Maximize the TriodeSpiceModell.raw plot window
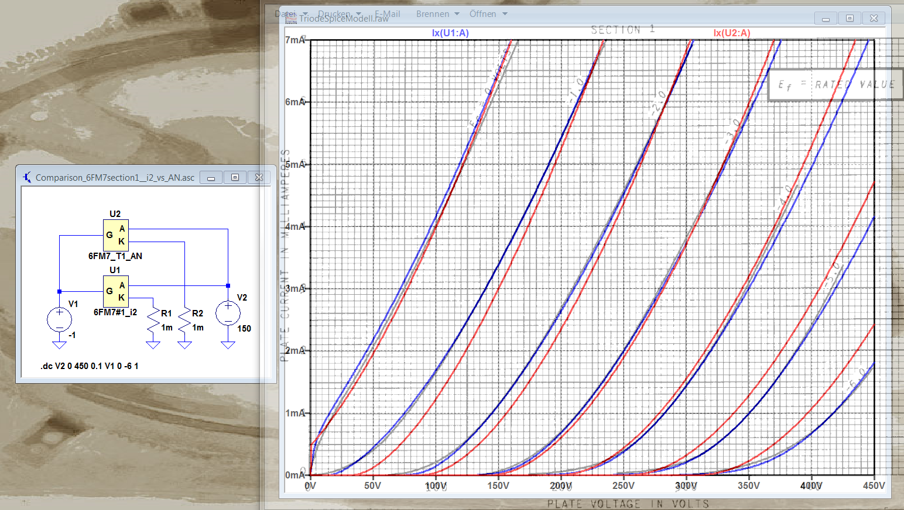 [x=850, y=19]
